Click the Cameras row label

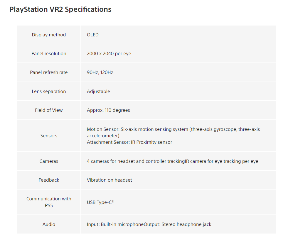49,161
